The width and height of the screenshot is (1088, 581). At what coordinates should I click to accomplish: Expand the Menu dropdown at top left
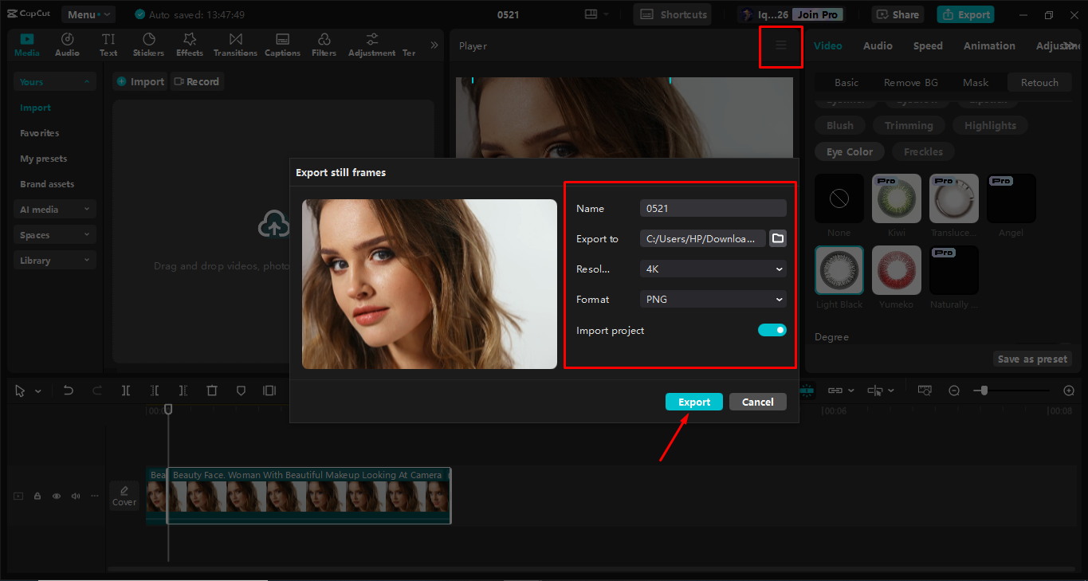point(88,14)
